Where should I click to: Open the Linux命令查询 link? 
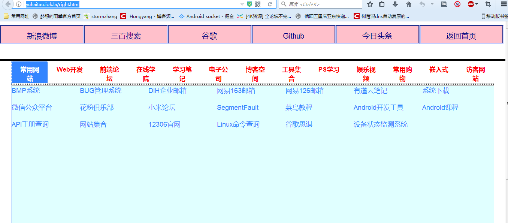coord(238,124)
